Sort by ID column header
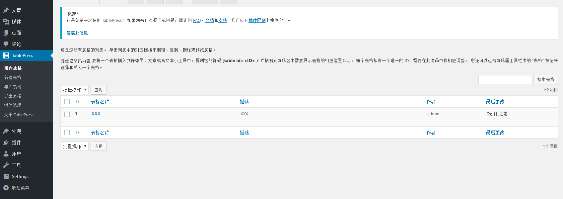Screen dimensions: 563x199 [x=77, y=102]
